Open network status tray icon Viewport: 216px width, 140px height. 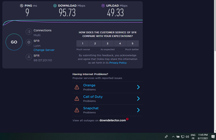tap(183, 136)
